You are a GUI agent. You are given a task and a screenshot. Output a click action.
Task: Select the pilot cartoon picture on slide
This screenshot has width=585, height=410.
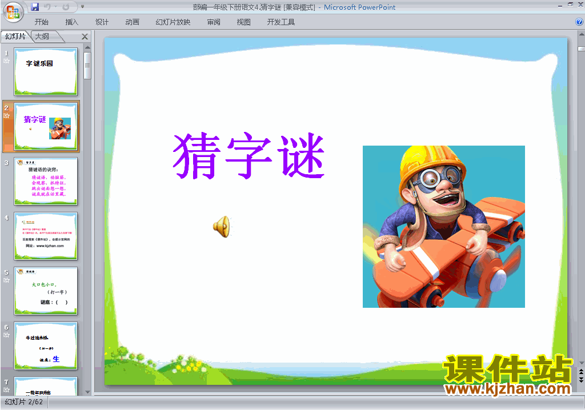(443, 227)
